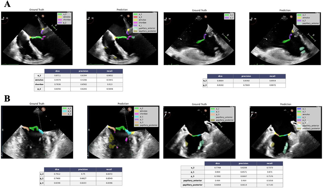
Task: Click the blue a_1 legend swatch
Action: 299,108
